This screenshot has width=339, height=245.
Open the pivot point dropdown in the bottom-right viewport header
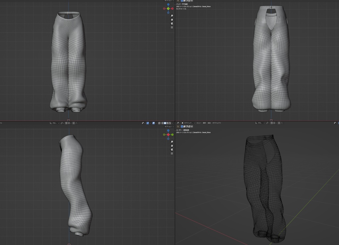pos(267,123)
